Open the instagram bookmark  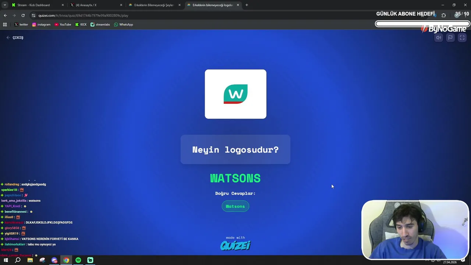(x=41, y=25)
